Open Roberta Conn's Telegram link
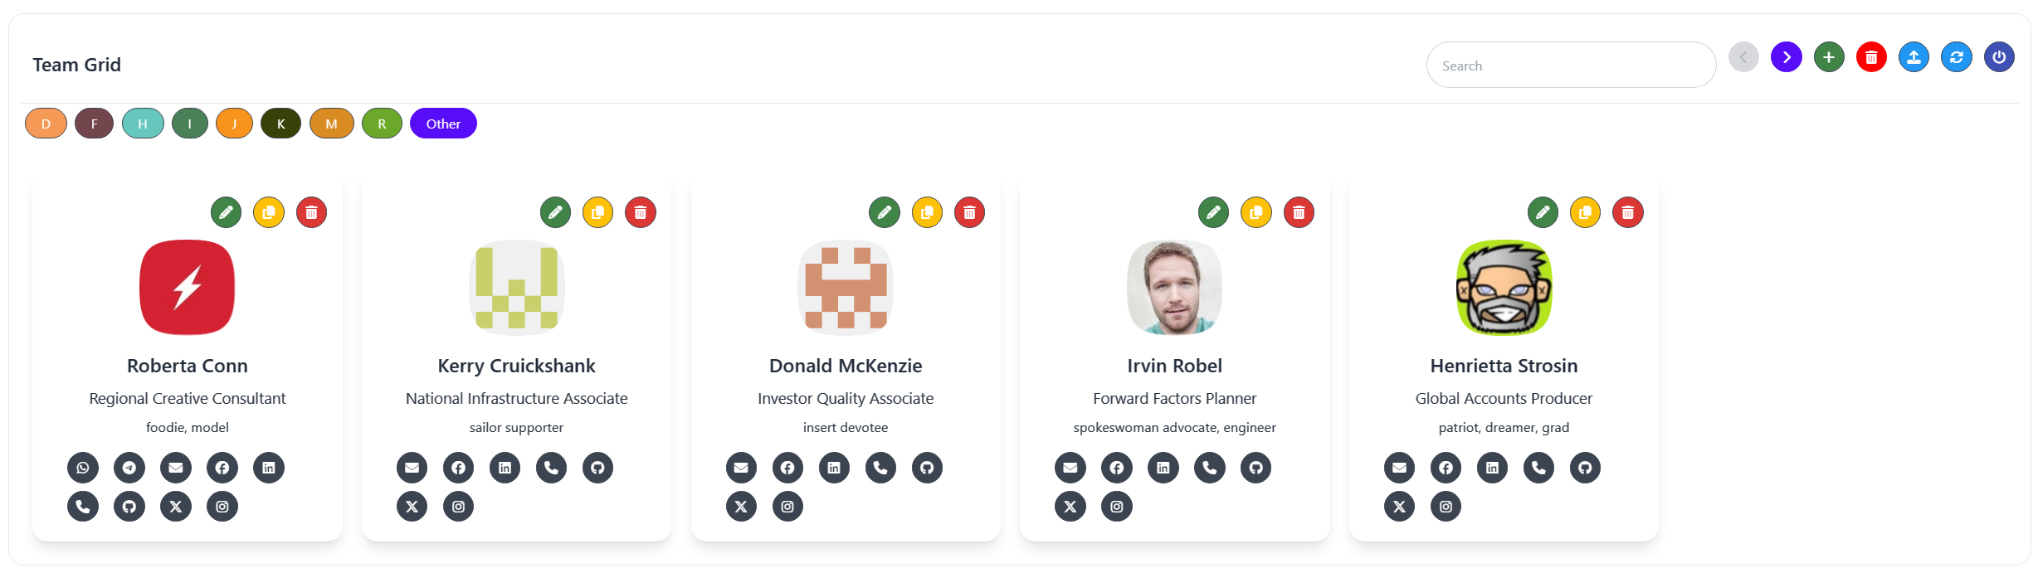The width and height of the screenshot is (2038, 573). [129, 468]
